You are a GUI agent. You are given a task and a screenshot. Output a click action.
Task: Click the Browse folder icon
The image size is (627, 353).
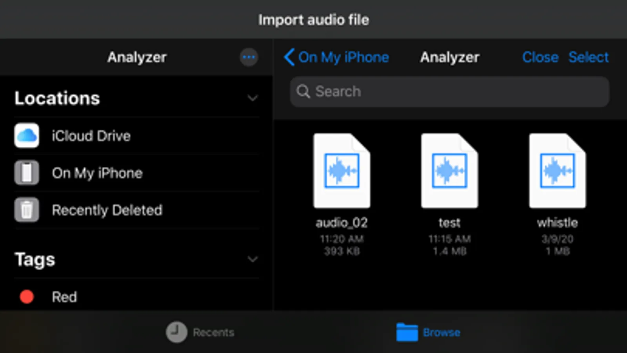coord(407,332)
